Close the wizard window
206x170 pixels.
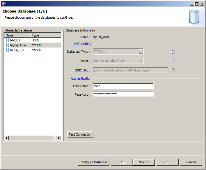tap(202, 4)
